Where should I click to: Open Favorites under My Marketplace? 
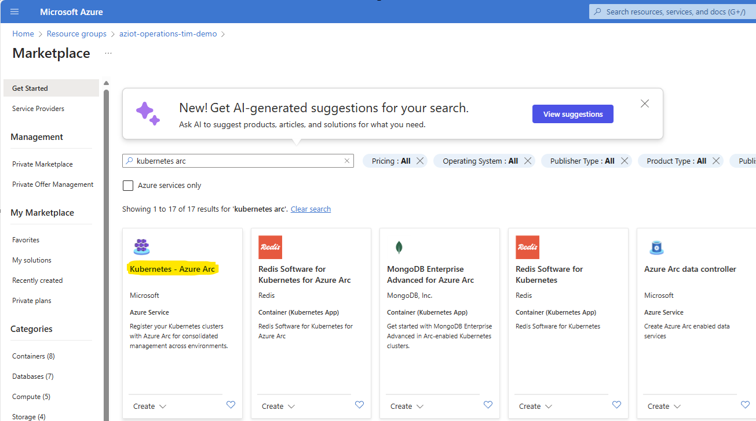[x=26, y=240]
